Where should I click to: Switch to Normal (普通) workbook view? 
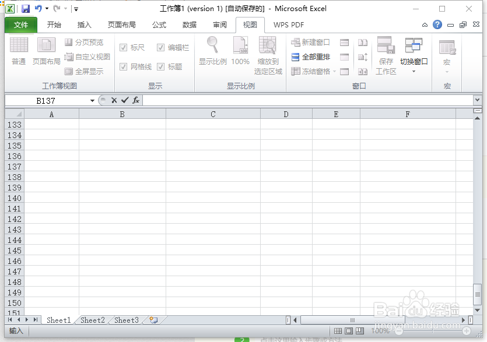click(19, 55)
